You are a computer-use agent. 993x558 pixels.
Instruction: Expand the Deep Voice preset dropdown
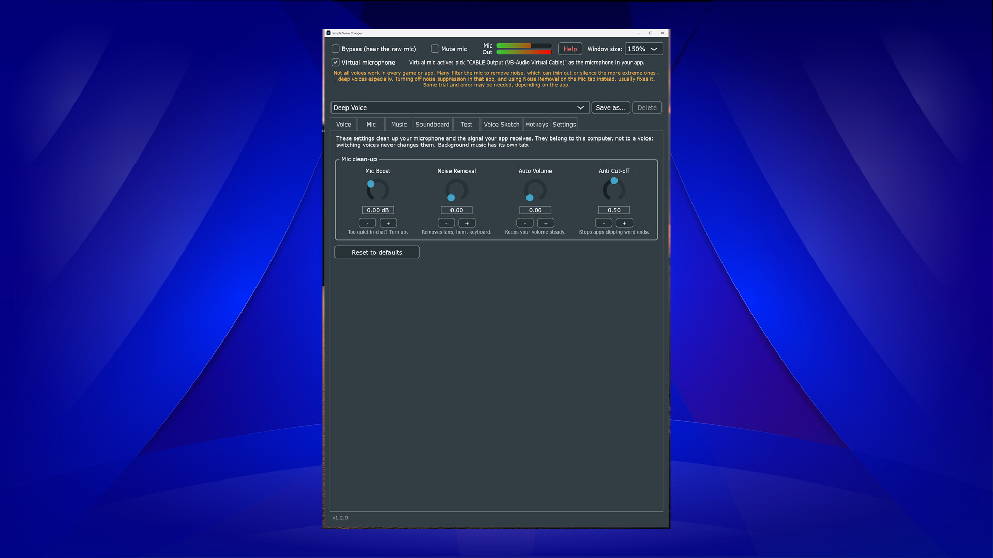(x=459, y=108)
